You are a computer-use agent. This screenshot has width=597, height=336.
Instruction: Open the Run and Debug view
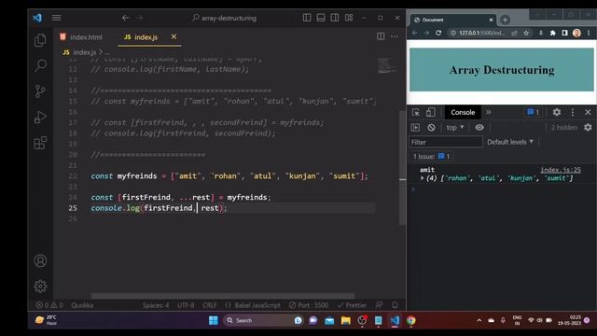(x=40, y=117)
